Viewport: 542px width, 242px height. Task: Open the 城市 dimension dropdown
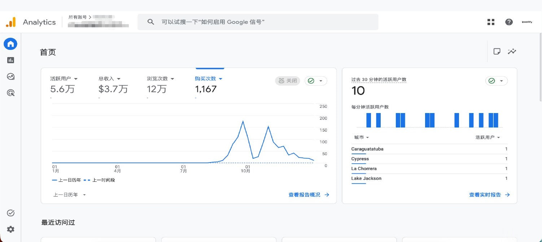tap(361, 138)
